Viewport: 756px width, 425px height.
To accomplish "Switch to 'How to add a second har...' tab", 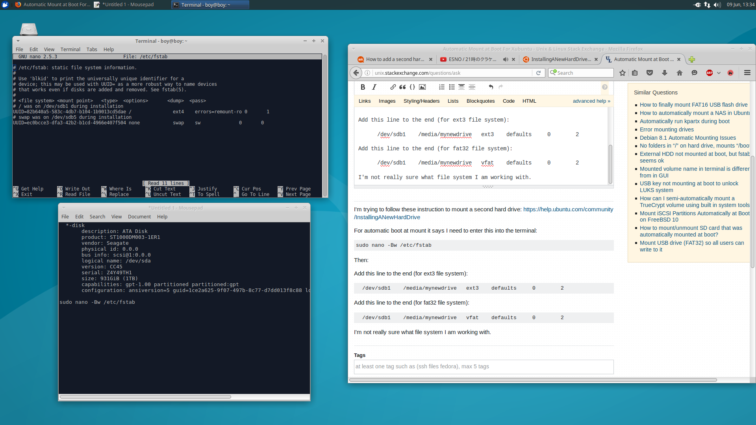I will [x=395, y=59].
